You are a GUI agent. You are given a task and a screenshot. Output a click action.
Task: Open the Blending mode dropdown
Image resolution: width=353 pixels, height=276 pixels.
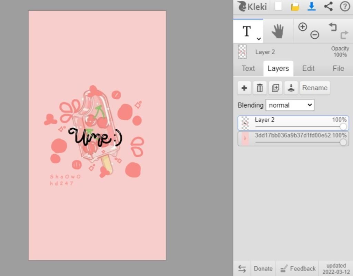(x=290, y=105)
